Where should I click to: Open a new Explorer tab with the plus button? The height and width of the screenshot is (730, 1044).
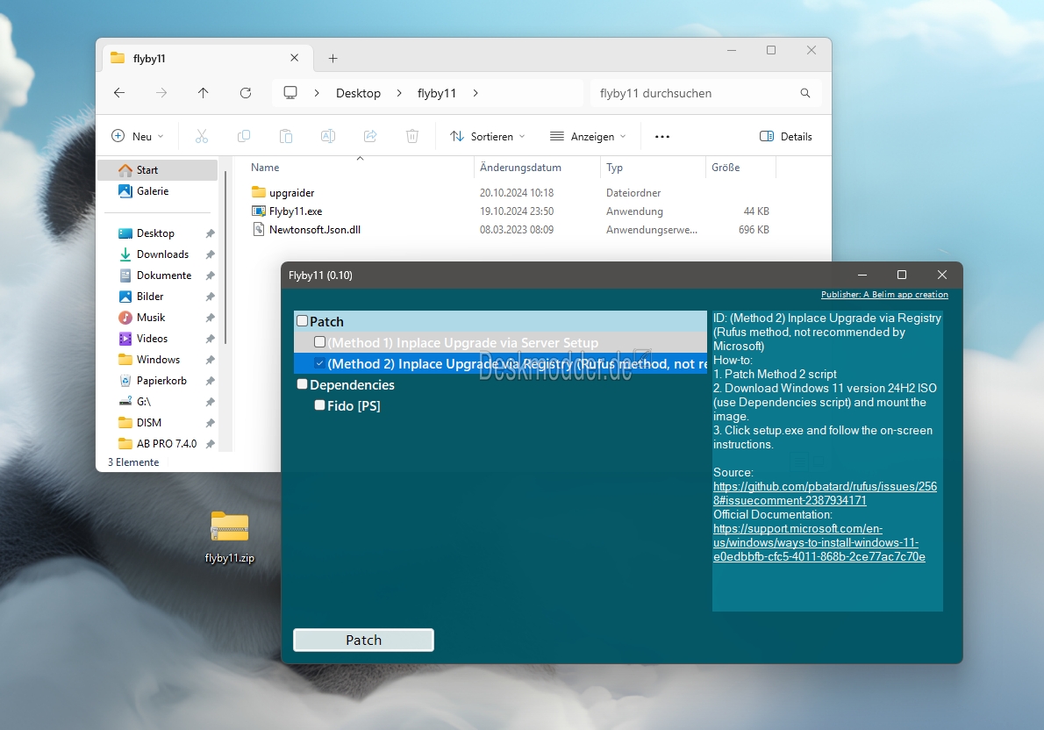pyautogui.click(x=333, y=59)
